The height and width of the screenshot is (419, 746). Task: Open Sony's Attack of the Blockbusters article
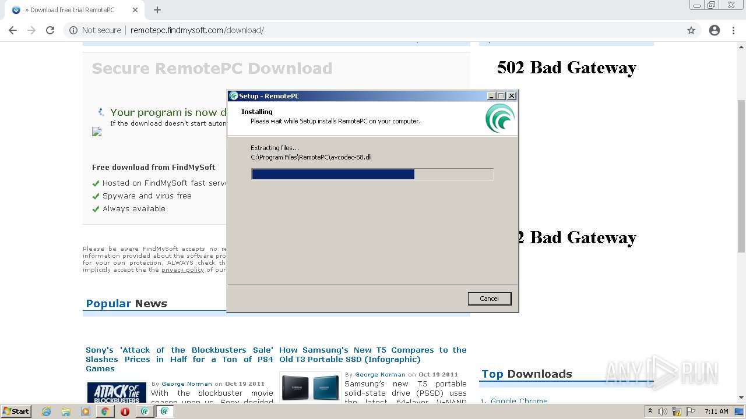pyautogui.click(x=180, y=359)
